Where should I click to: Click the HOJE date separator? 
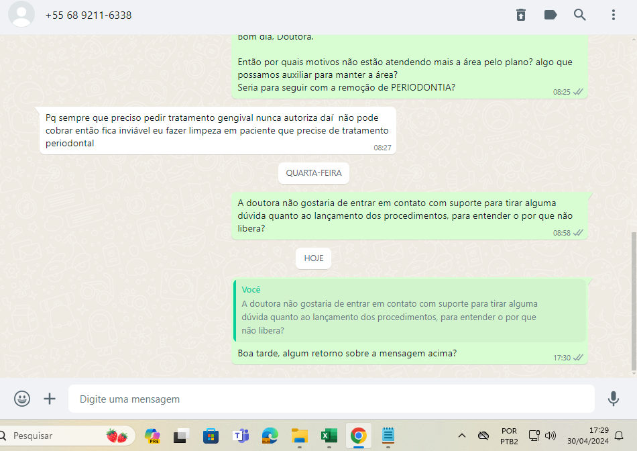pos(314,258)
